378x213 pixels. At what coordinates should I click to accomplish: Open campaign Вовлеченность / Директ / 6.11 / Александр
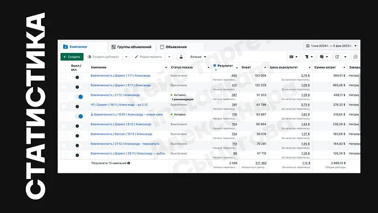pos(120,85)
